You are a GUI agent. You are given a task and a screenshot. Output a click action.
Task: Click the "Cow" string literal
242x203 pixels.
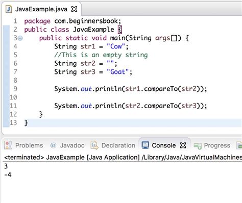tap(116, 46)
